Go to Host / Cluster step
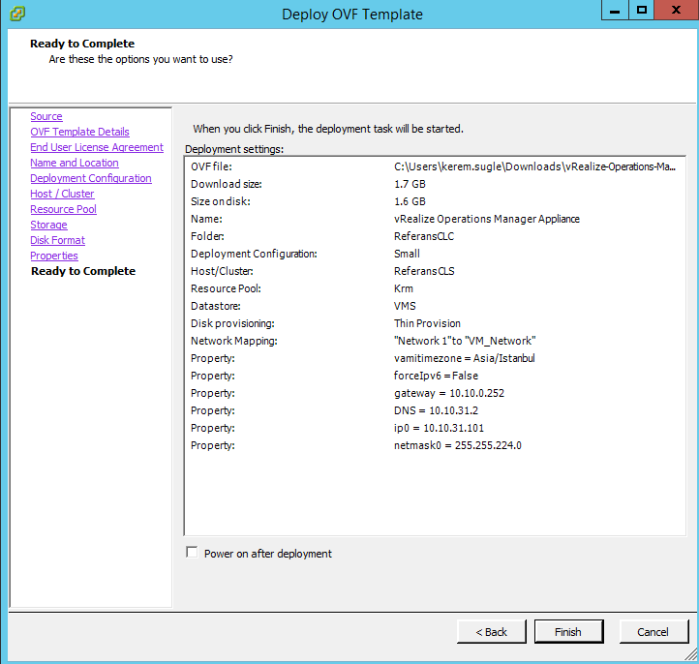The image size is (699, 664). [x=62, y=194]
